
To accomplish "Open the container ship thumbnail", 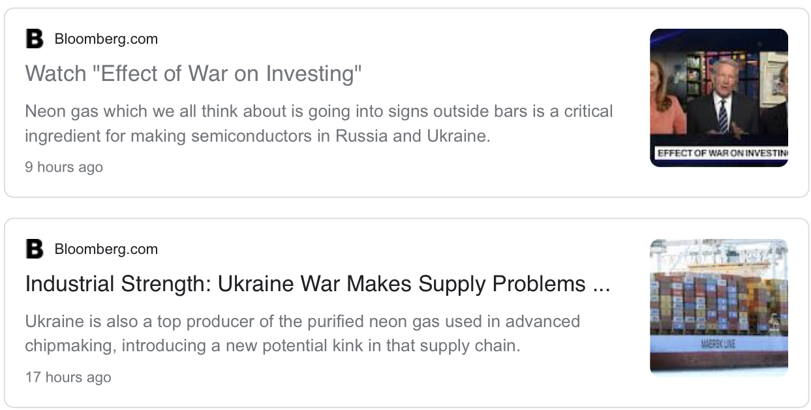I will pos(718,307).
